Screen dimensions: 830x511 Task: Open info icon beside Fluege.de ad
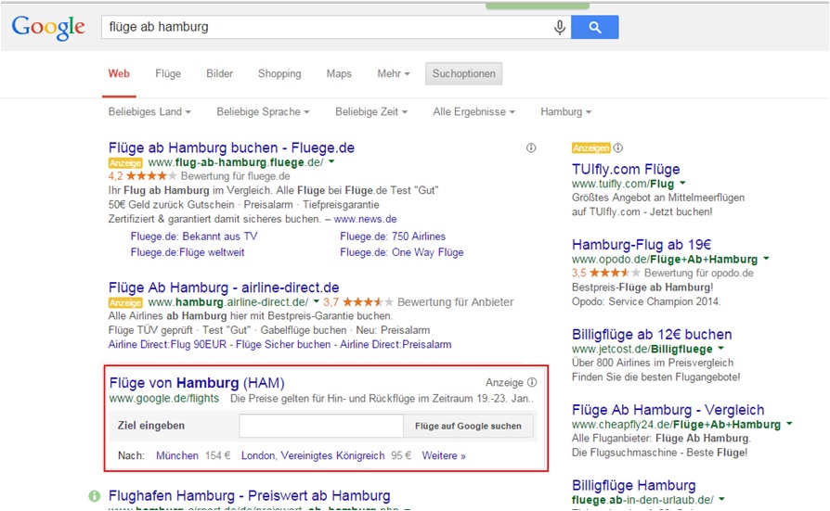531,148
